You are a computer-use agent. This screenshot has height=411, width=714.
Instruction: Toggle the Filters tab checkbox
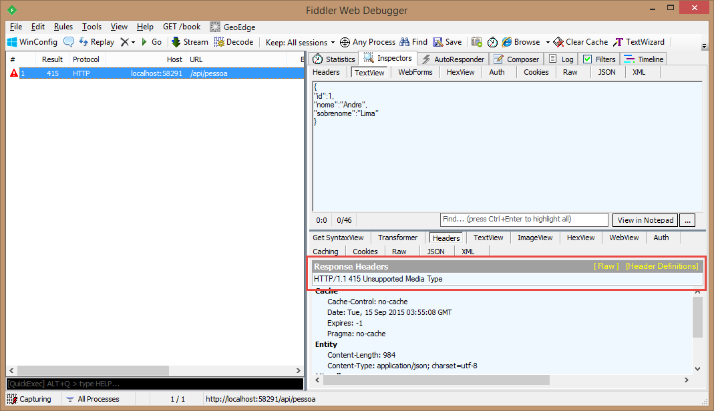tap(587, 59)
